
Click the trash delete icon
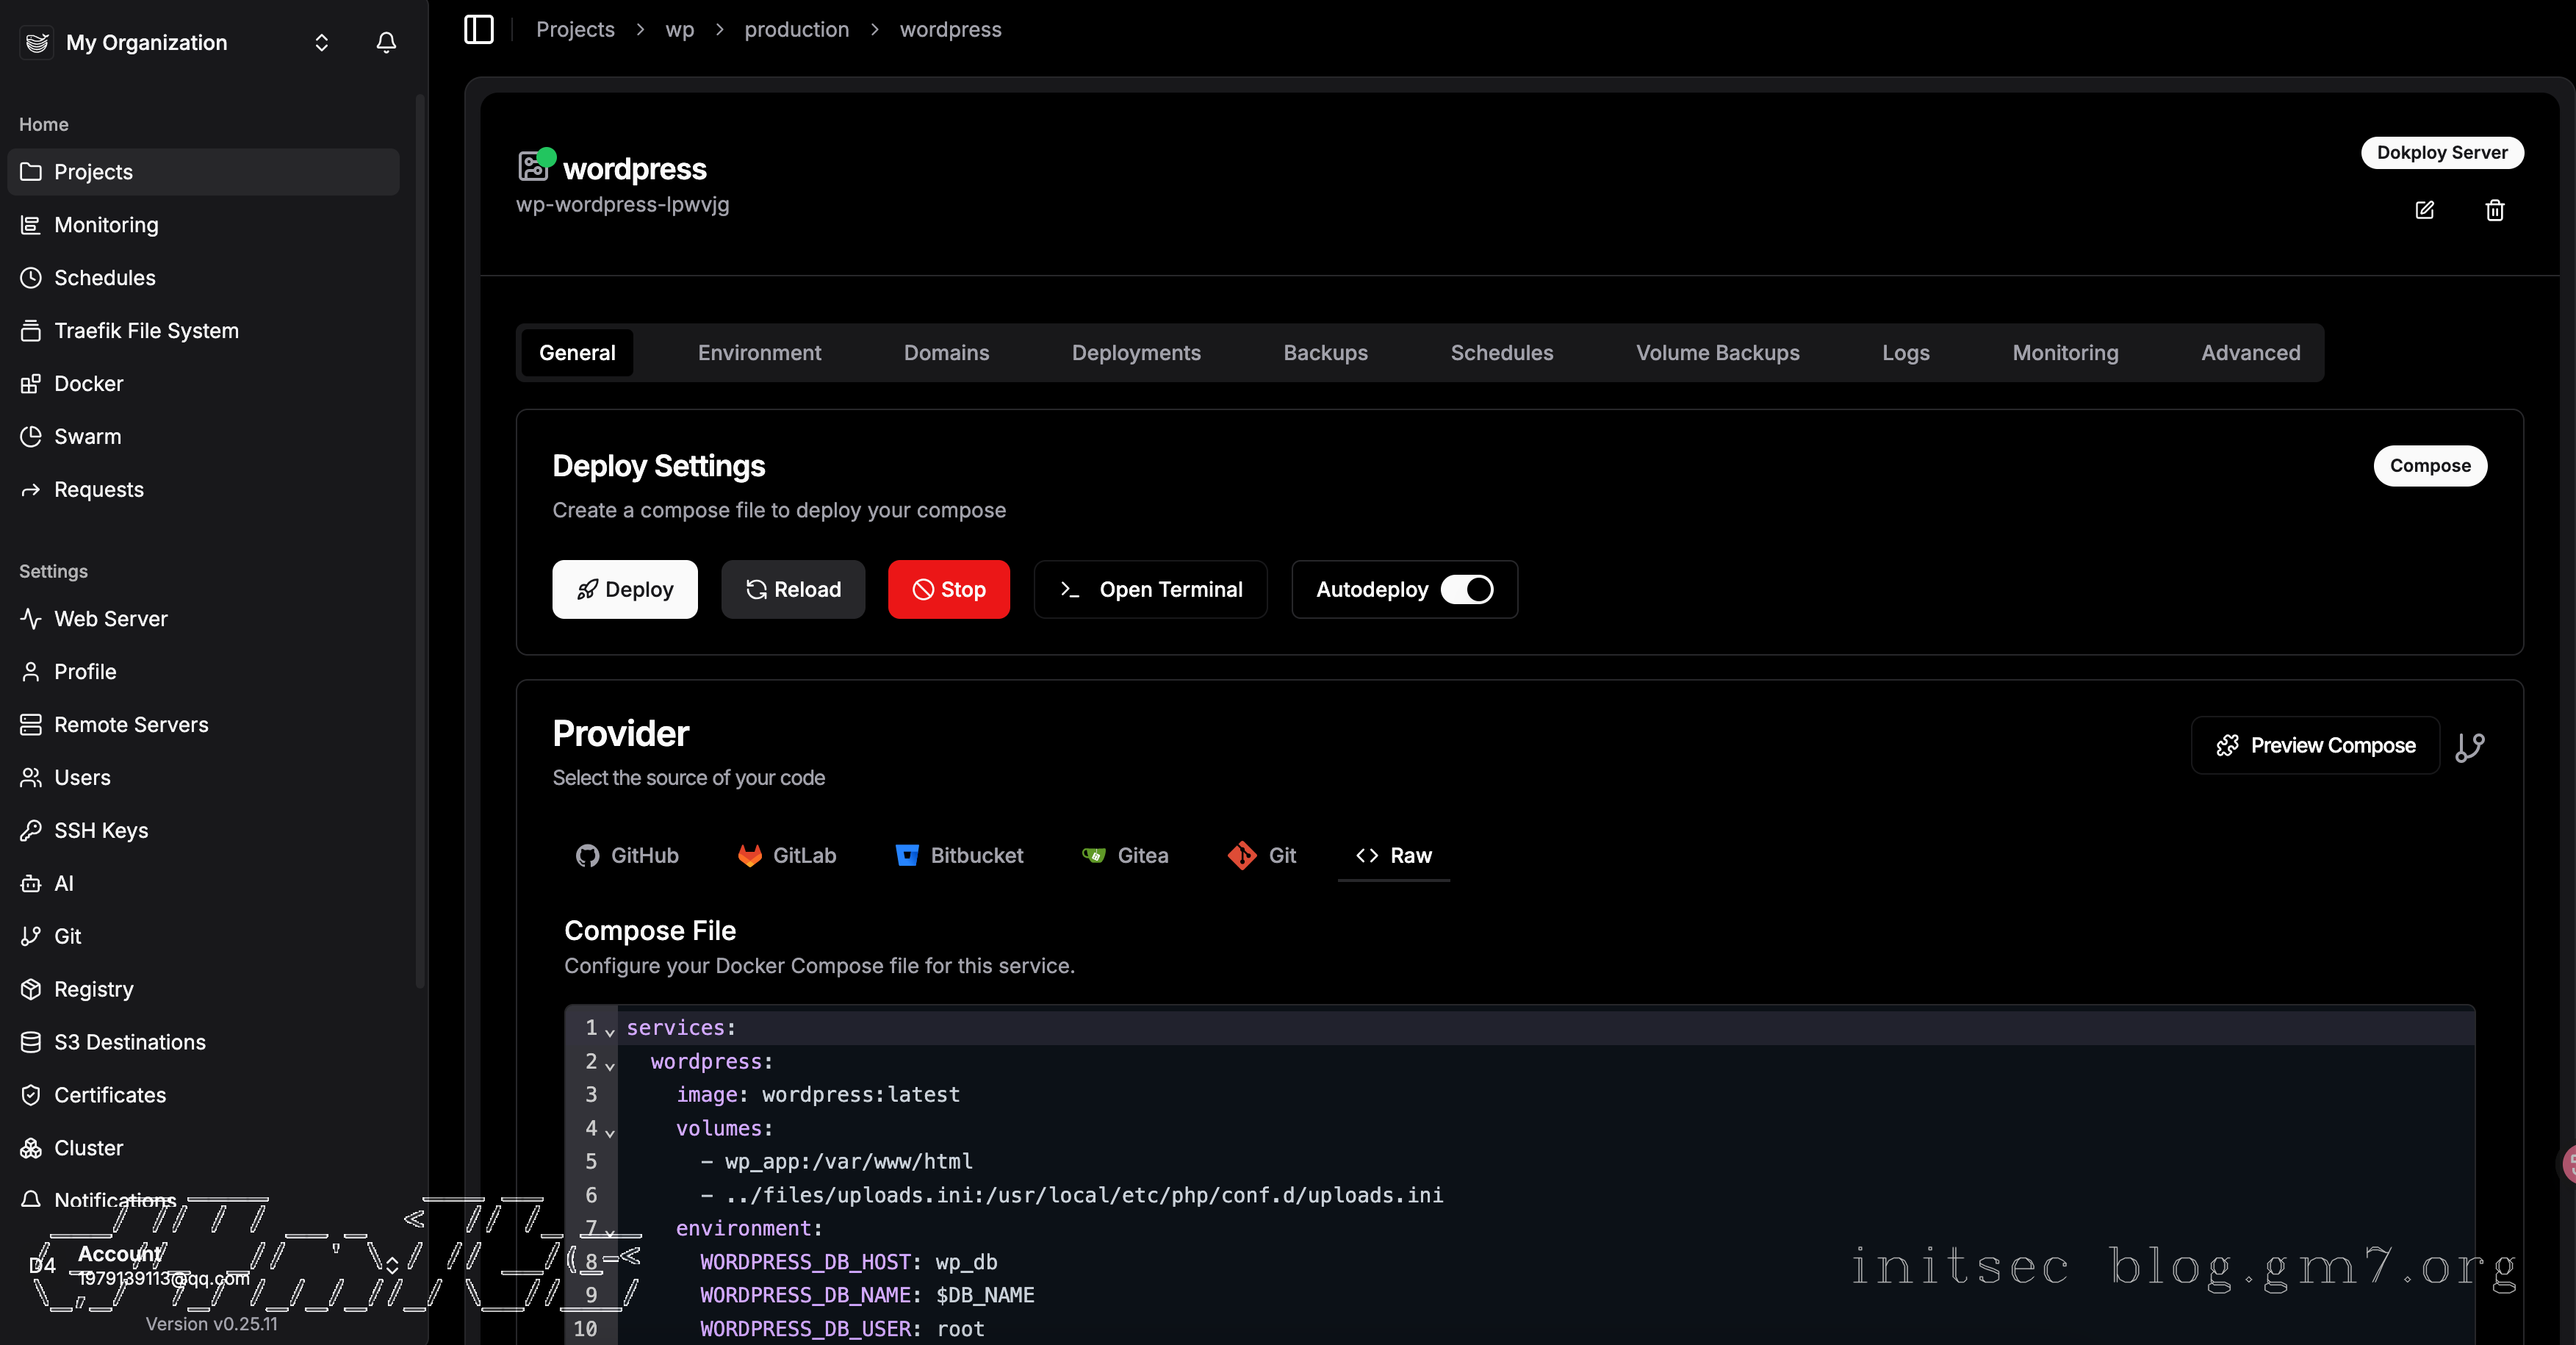(x=2494, y=210)
